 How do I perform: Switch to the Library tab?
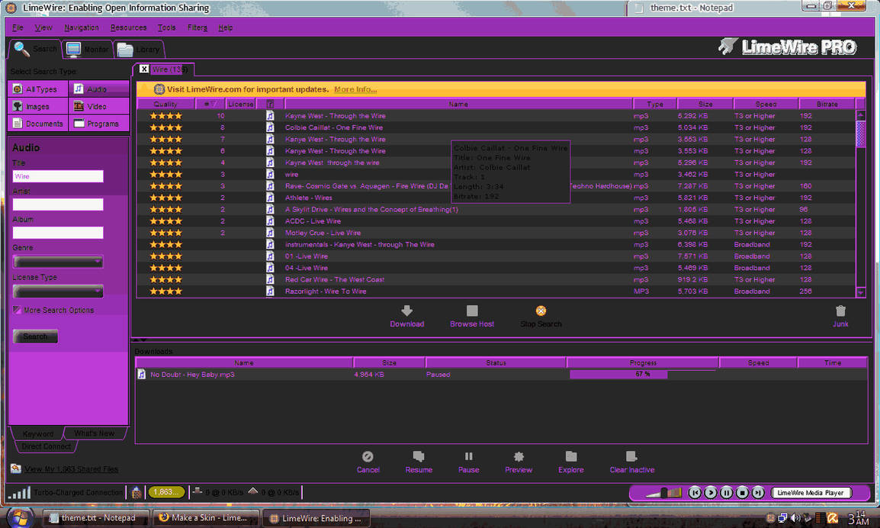coord(139,49)
